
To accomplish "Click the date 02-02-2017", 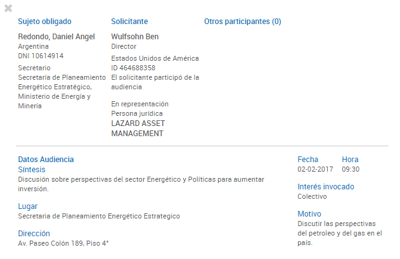I will (315, 170).
